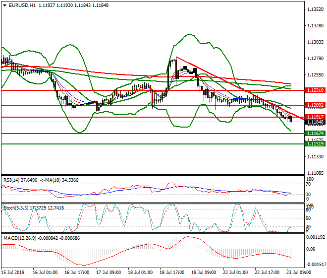Click the 1.11917 red price level label
Screen dimensions: 327x278
315,117
